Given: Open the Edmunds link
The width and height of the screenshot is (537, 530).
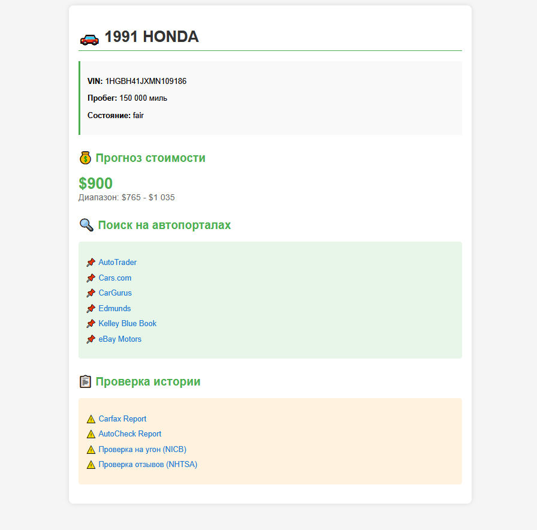Looking at the screenshot, I should coord(114,308).
